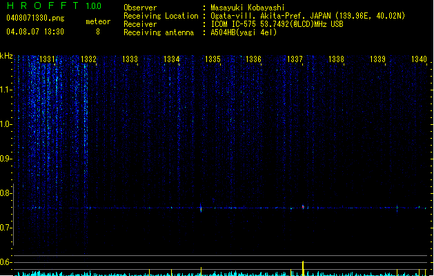The width and height of the screenshot is (434, 276).
Task: Click the 0.8 frequency axis label
Action: point(6,193)
